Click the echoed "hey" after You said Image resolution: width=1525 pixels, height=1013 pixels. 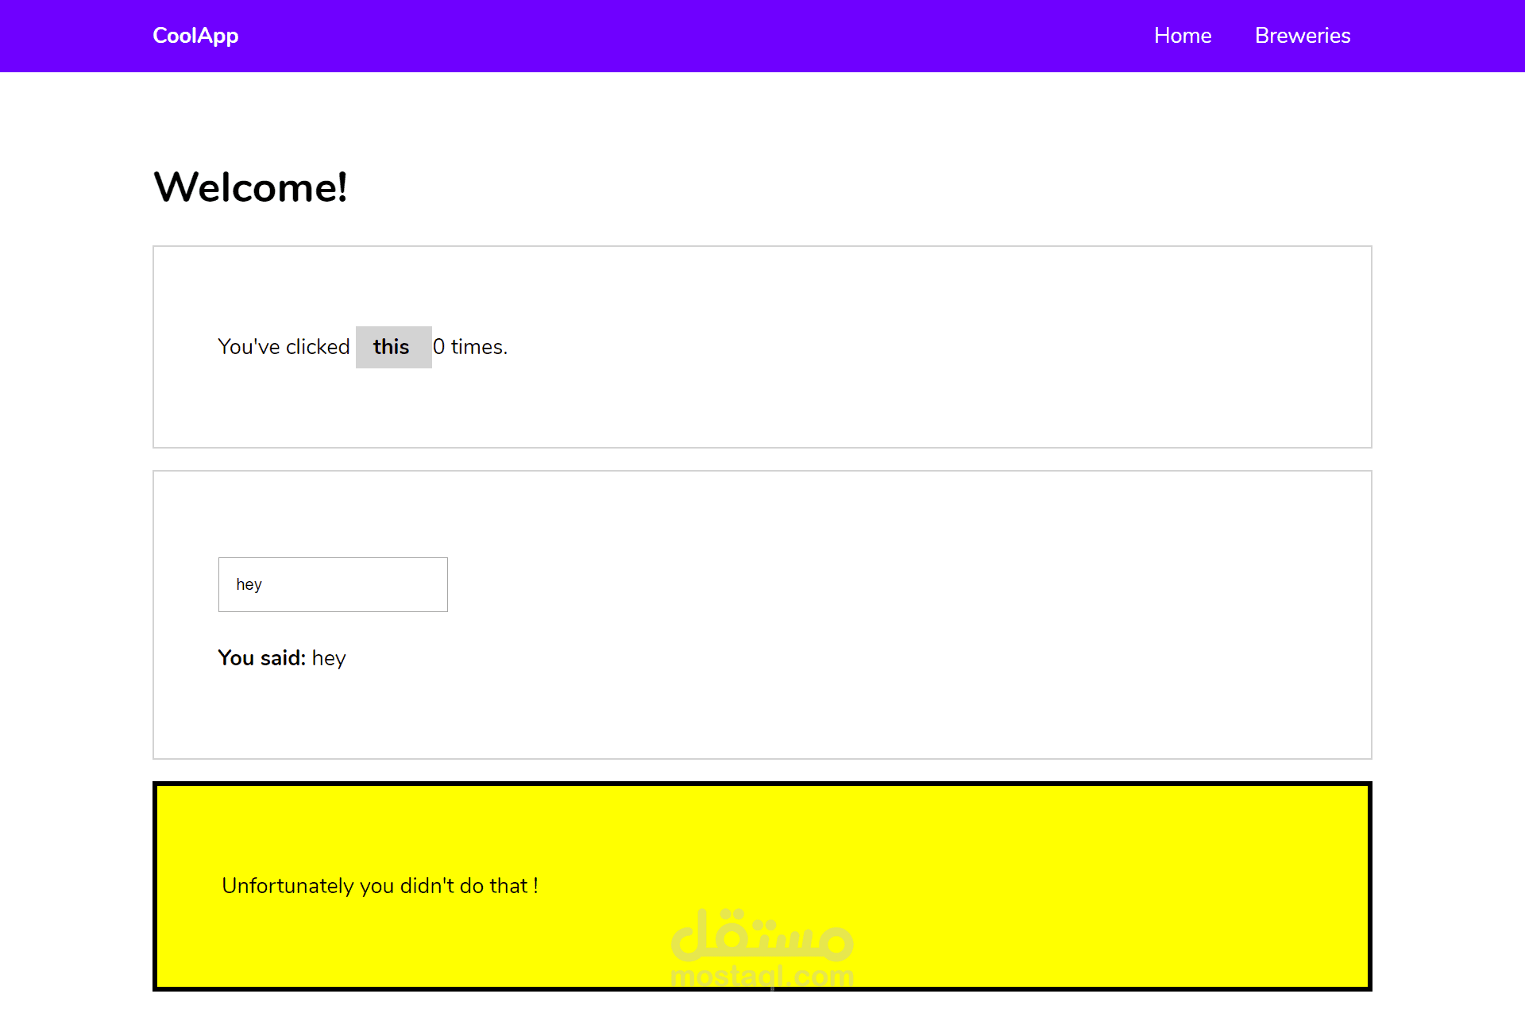click(329, 659)
